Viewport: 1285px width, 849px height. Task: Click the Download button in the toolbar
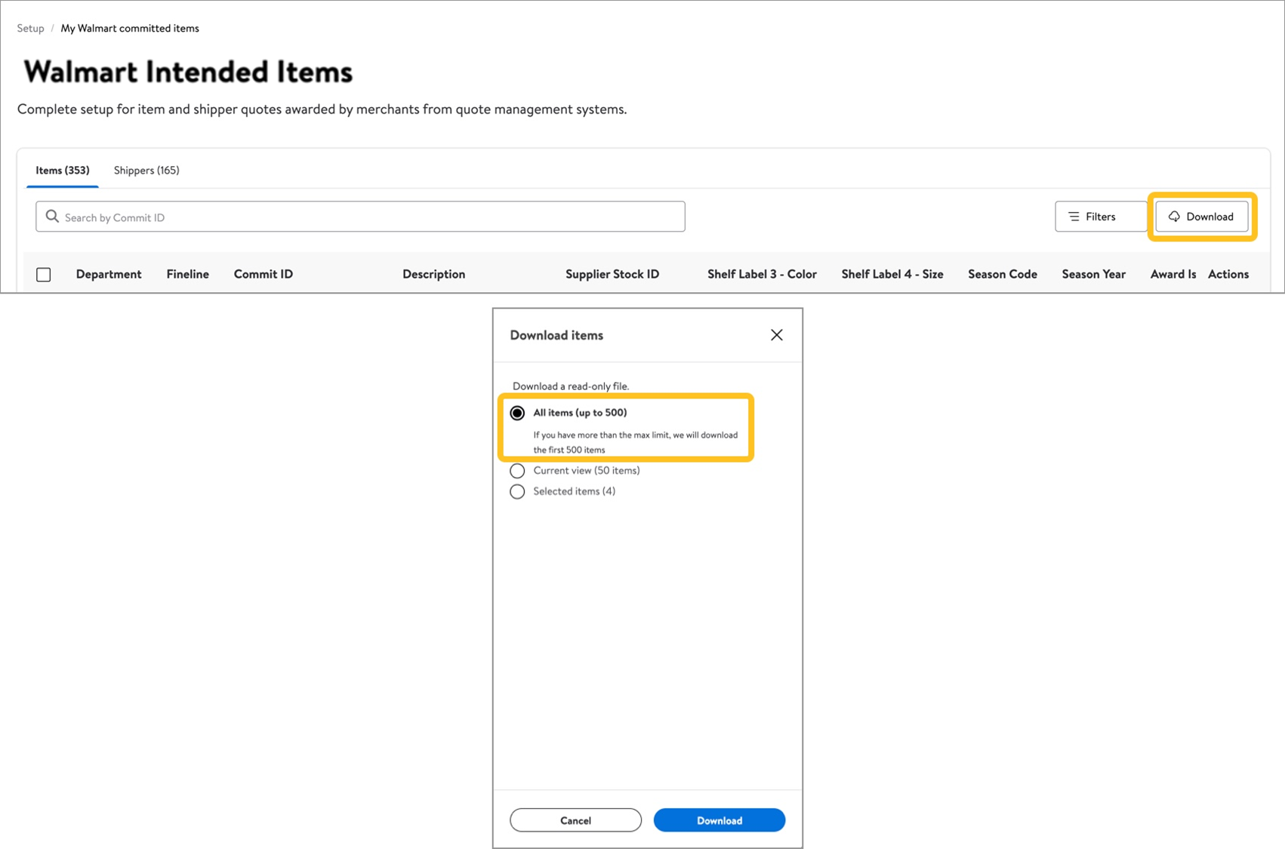[1202, 217]
